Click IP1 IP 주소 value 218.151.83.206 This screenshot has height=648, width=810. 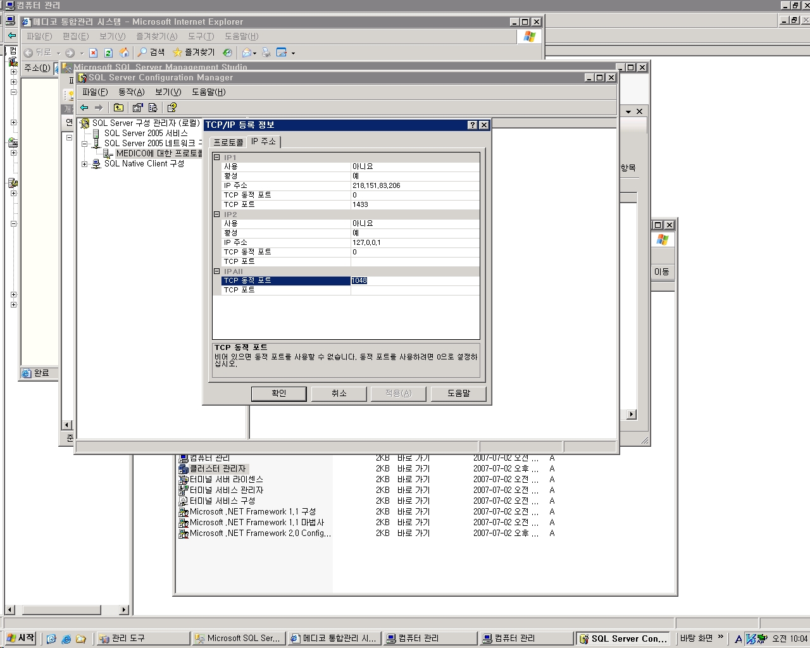tap(414, 185)
